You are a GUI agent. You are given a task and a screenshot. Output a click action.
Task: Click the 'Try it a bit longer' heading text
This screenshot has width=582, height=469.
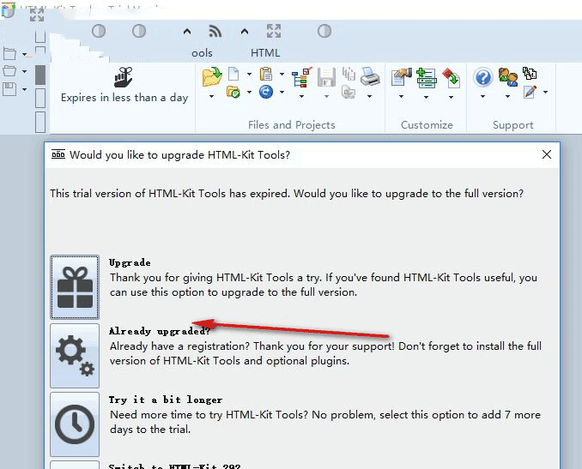click(166, 400)
